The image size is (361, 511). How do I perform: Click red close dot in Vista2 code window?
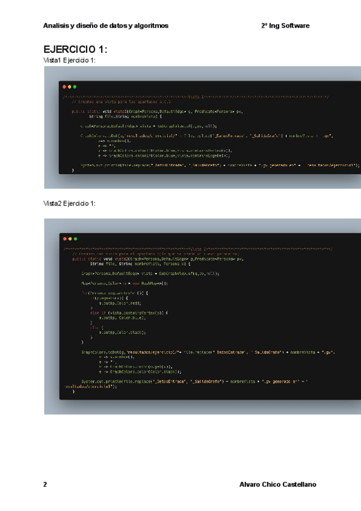pyautogui.click(x=64, y=239)
